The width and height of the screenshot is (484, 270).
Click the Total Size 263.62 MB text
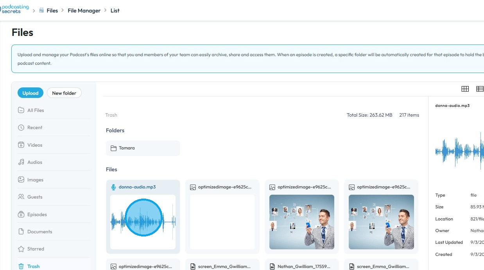click(x=369, y=115)
